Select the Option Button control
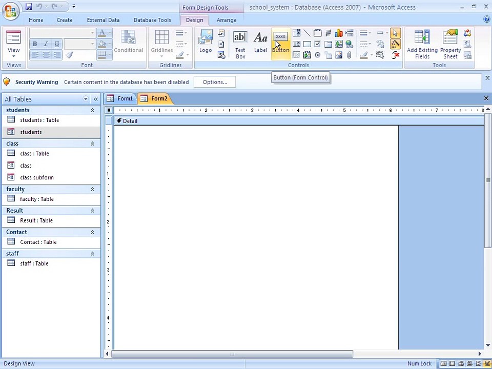This screenshot has width=492, height=369. point(318,55)
